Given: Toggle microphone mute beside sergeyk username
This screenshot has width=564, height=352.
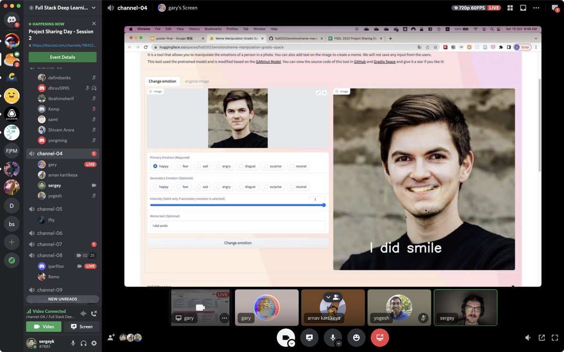Looking at the screenshot, I should point(73,344).
